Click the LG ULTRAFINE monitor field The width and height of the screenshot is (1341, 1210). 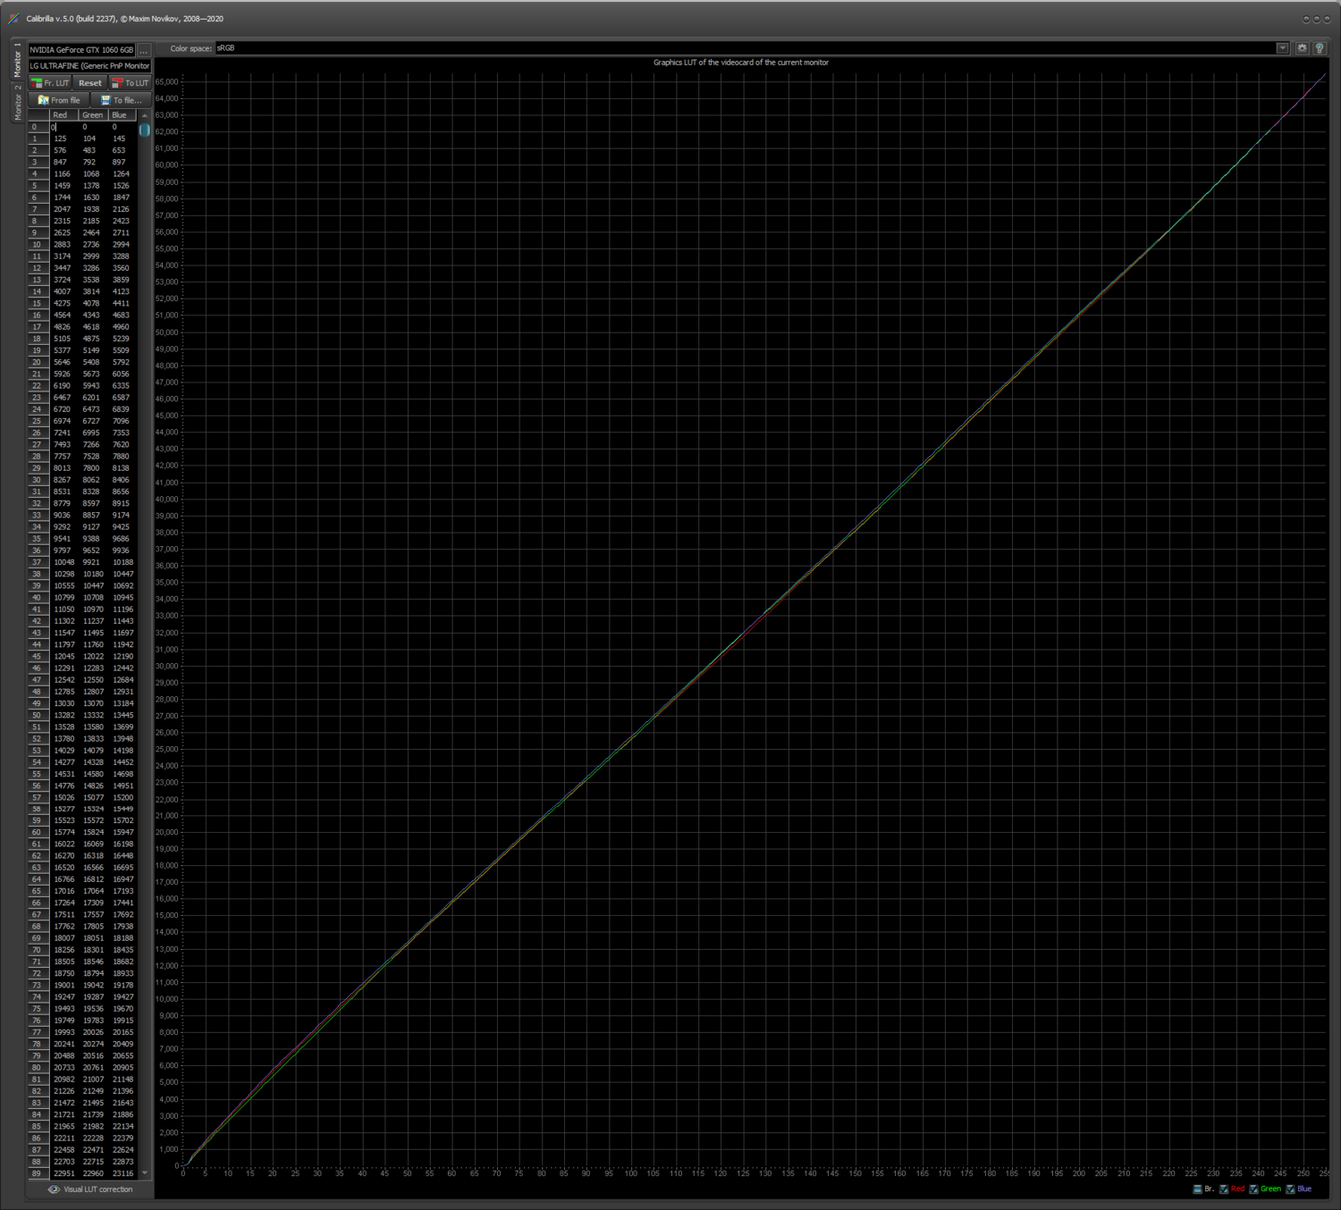90,66
